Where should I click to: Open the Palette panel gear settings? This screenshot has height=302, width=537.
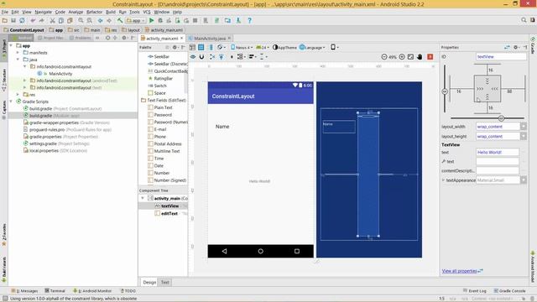pyautogui.click(x=175, y=47)
